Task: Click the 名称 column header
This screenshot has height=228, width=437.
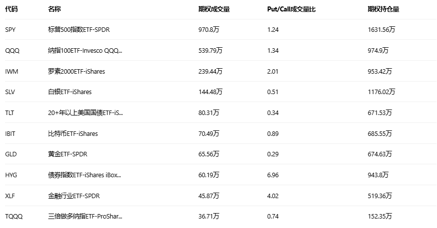Action: [54, 9]
